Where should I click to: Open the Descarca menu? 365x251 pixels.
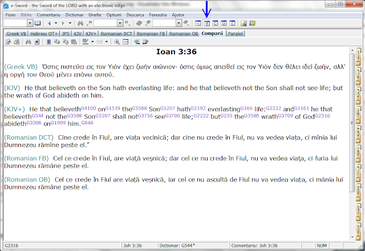pyautogui.click(x=135, y=15)
